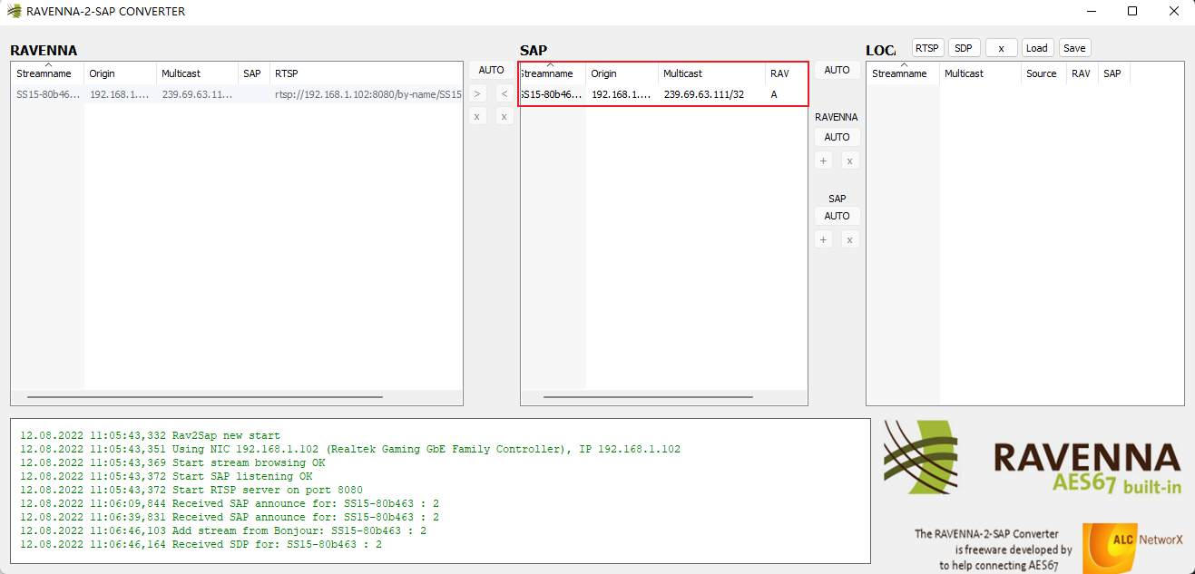Click the 'Received SDP for: SS15-80b463' log line
This screenshot has width=1195, height=574.
point(201,544)
